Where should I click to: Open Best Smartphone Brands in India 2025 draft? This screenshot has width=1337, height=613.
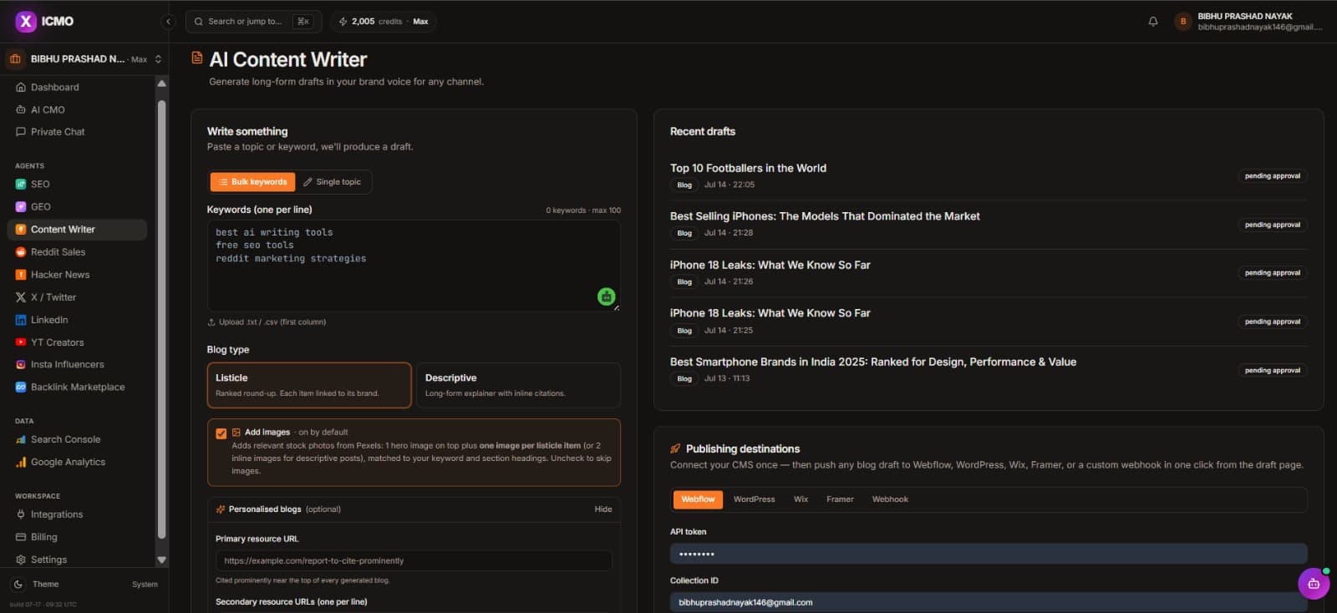click(872, 362)
